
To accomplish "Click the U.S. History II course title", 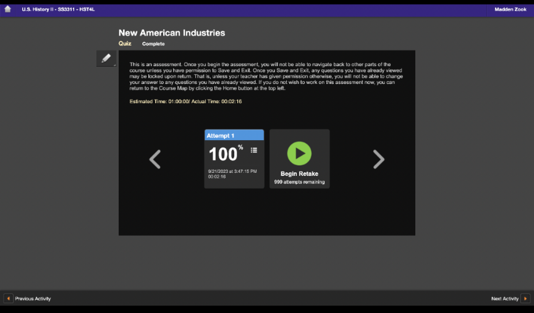I will [58, 9].
